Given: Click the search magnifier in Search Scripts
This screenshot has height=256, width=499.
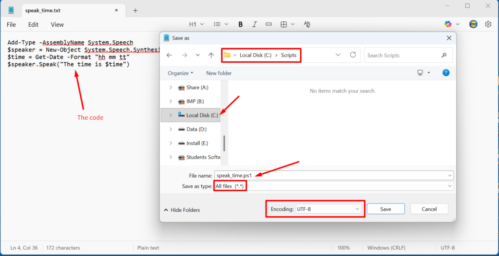Looking at the screenshot, I should click(444, 55).
